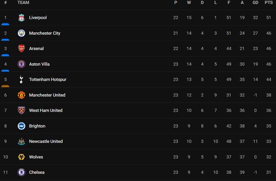This screenshot has height=181, width=276.
Task: Click the Wolves club crest icon
Action: click(21, 157)
